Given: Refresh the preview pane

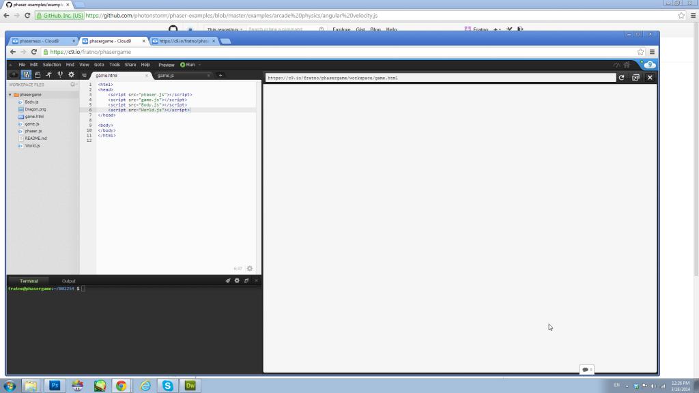Looking at the screenshot, I should coord(621,78).
